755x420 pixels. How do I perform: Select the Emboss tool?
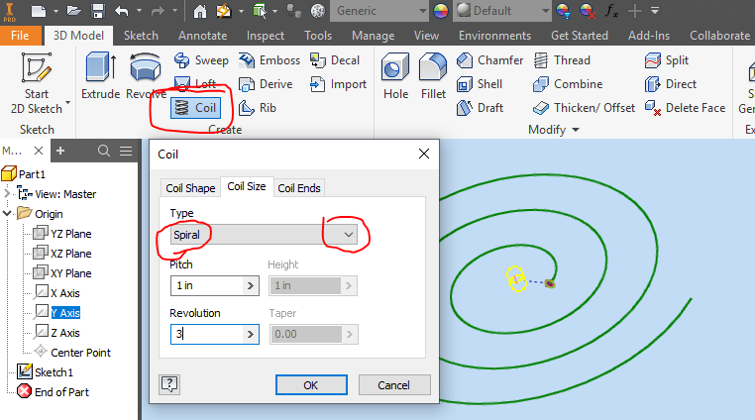pos(270,60)
